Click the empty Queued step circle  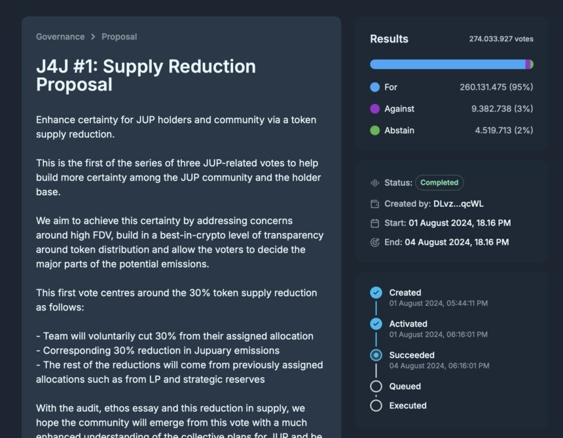(x=376, y=386)
